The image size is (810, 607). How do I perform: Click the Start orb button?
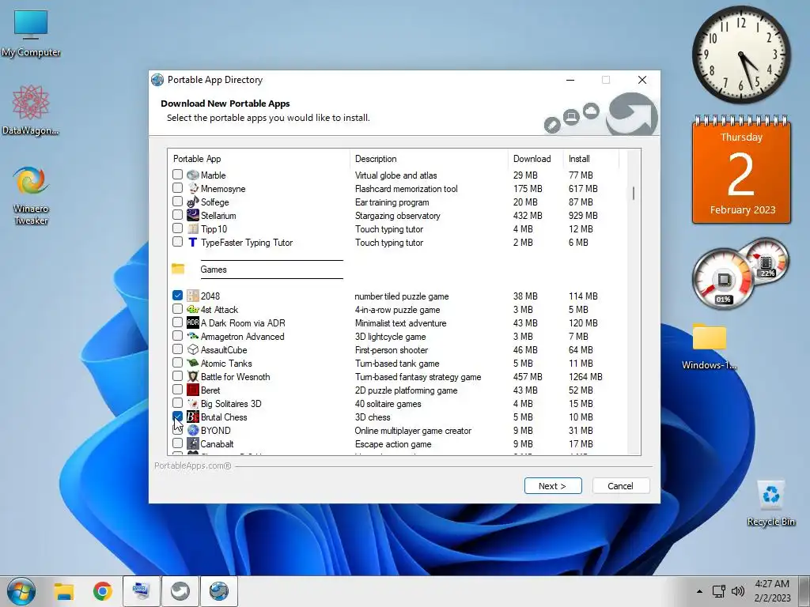point(21,591)
